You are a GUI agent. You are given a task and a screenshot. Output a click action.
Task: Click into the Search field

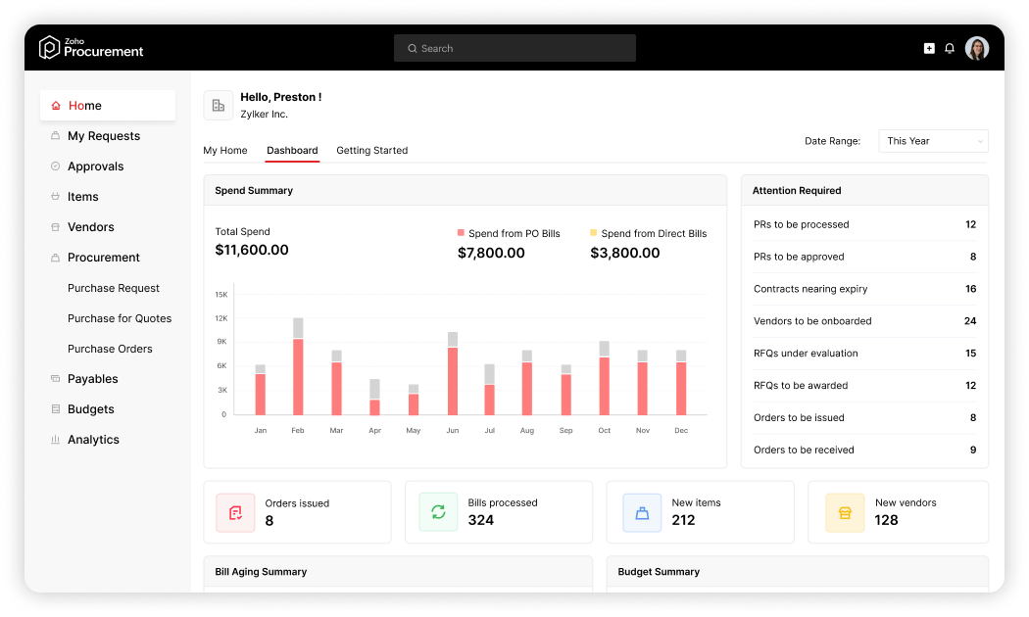tap(514, 49)
